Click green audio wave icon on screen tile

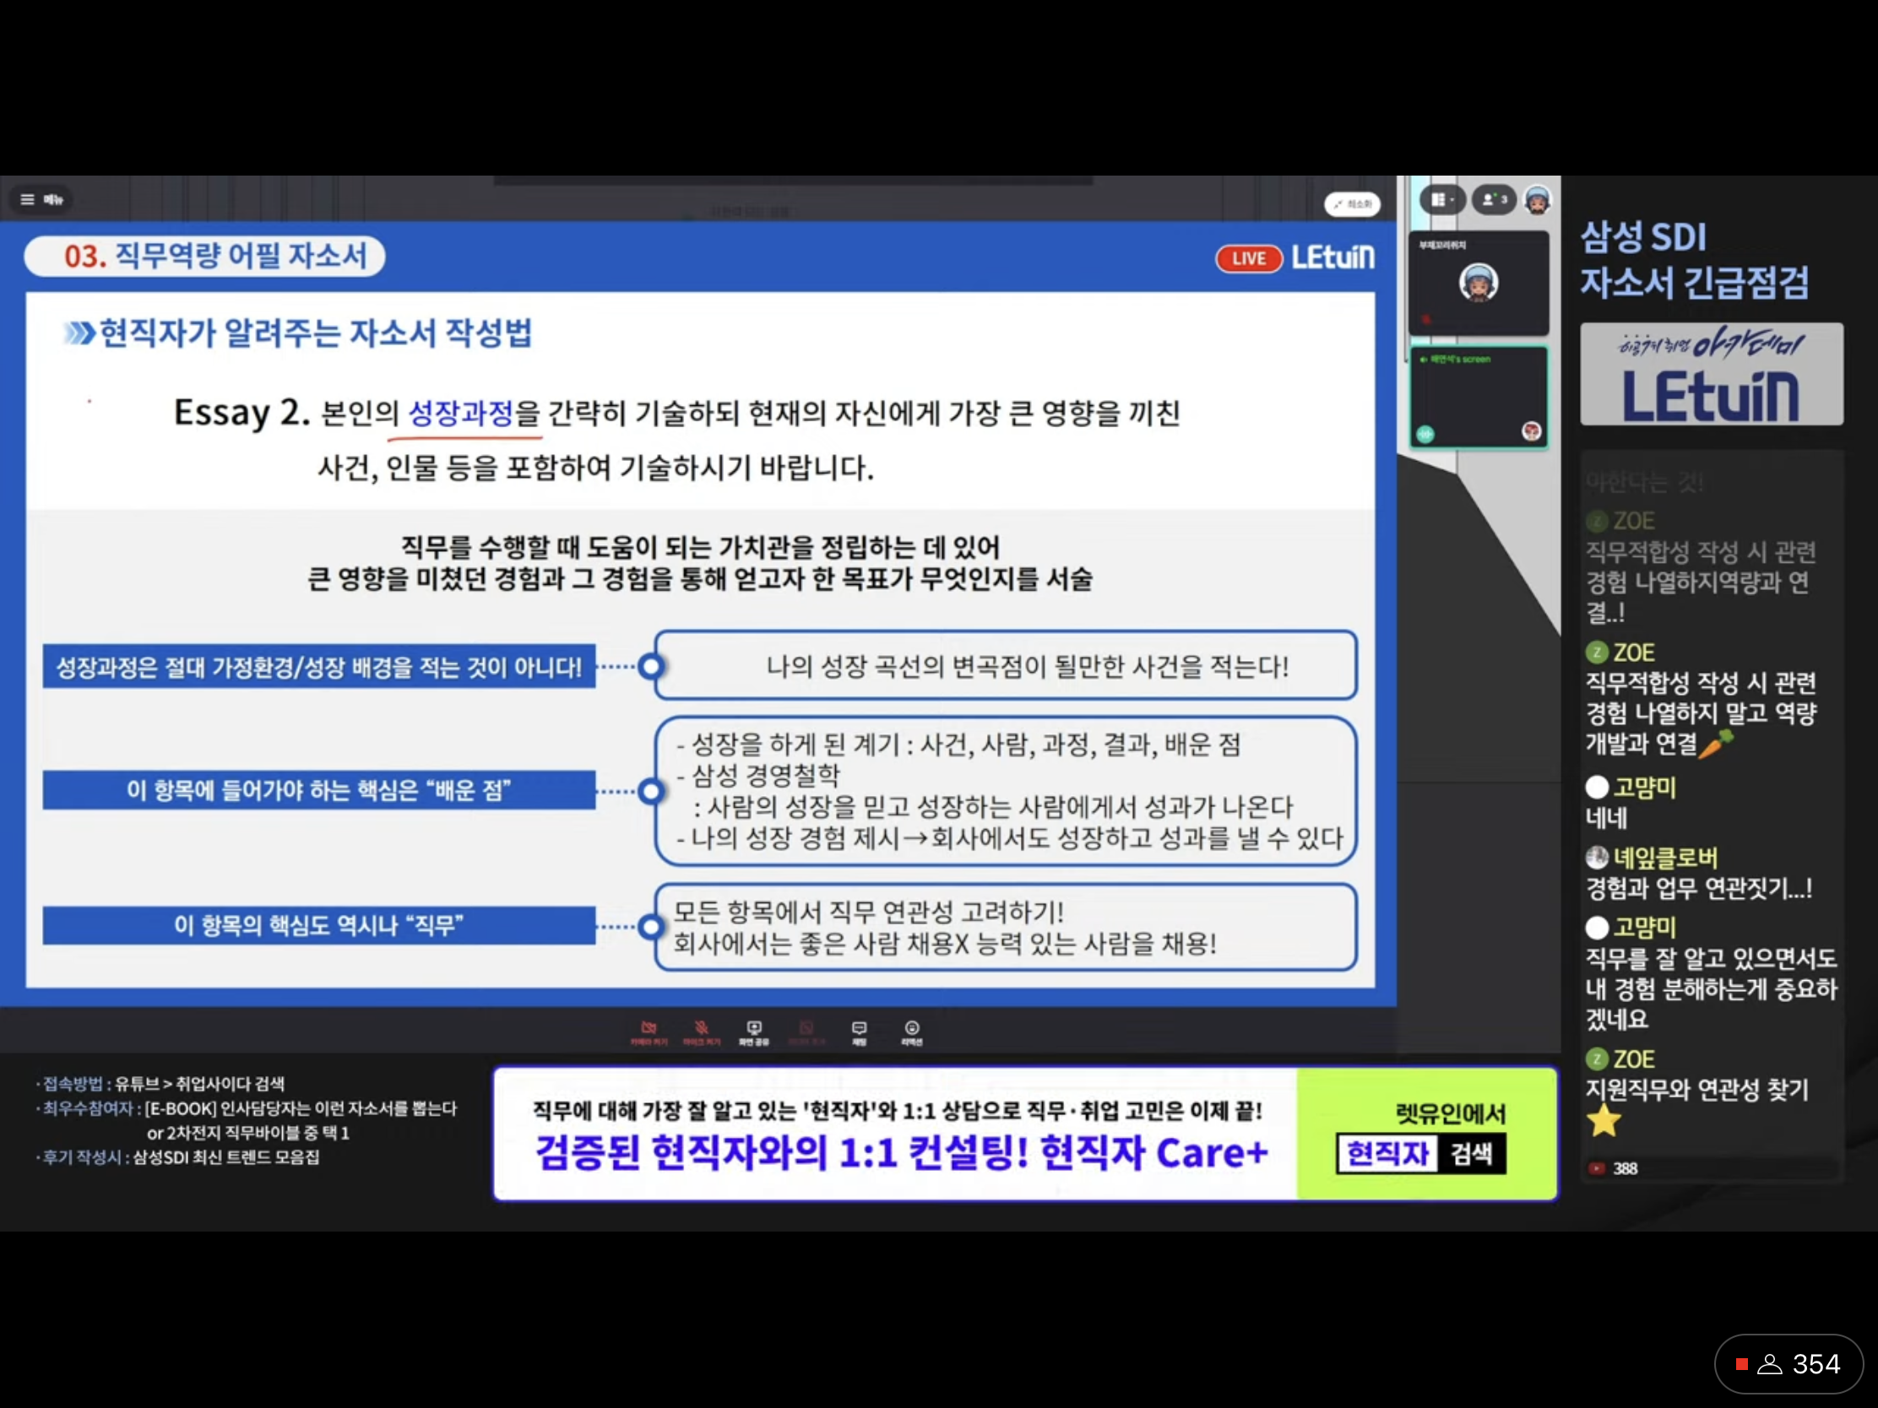[1425, 434]
